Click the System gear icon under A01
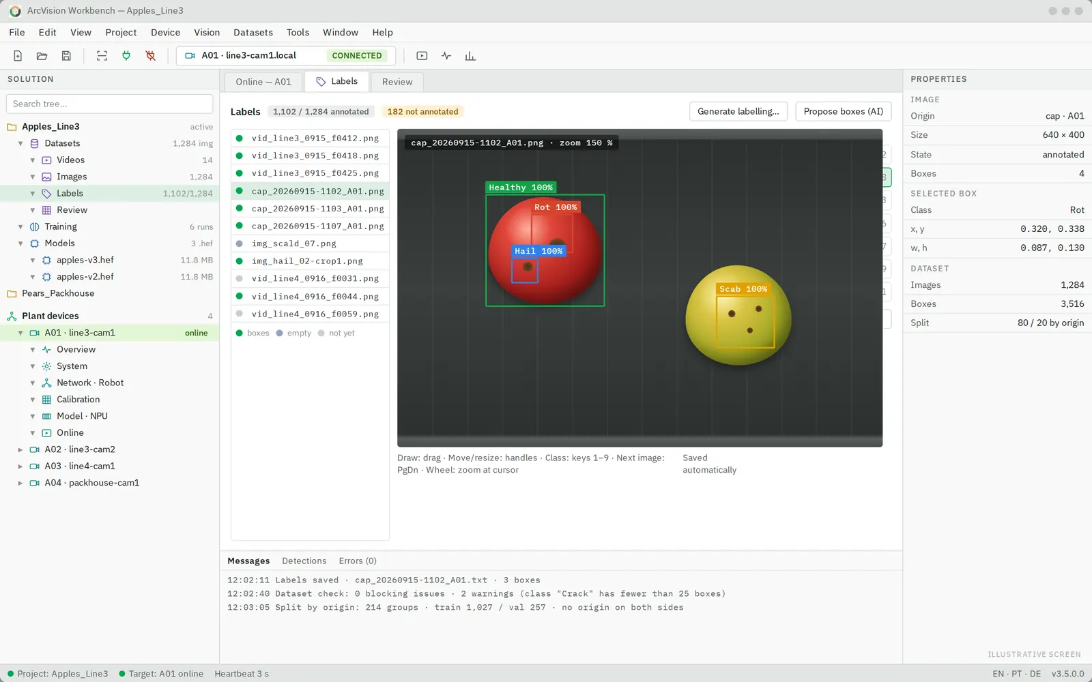The width and height of the screenshot is (1092, 682). click(x=46, y=366)
